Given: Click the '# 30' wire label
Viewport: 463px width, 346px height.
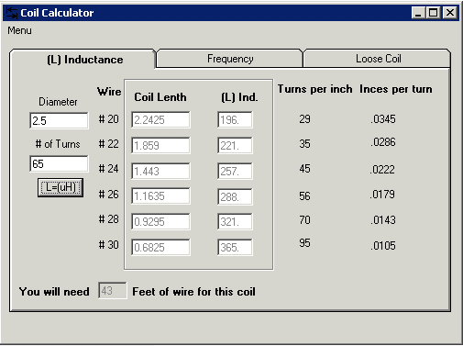Looking at the screenshot, I should pyautogui.click(x=108, y=245).
